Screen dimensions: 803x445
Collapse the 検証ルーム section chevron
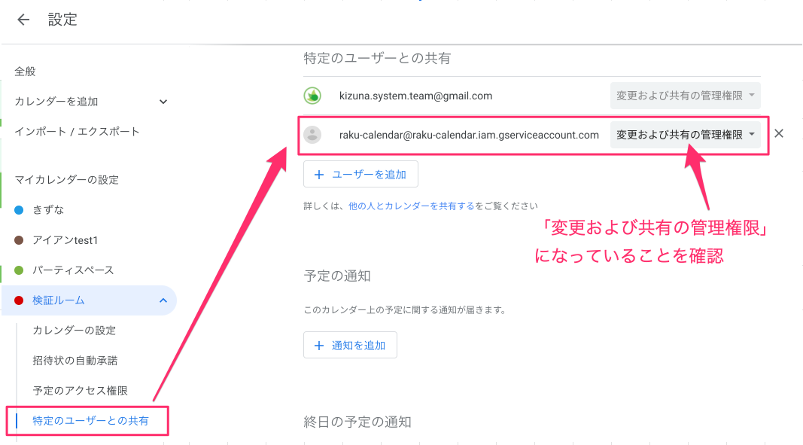coord(163,300)
